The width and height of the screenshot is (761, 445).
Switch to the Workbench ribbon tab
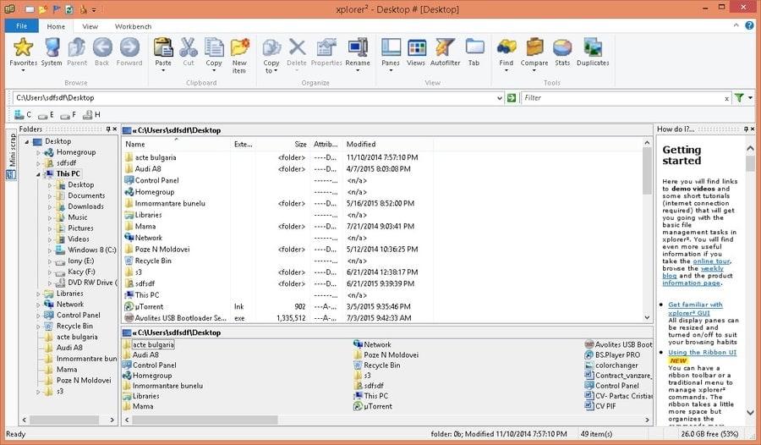pos(133,26)
